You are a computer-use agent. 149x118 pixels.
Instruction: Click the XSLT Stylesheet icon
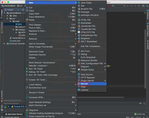click(x=79, y=41)
